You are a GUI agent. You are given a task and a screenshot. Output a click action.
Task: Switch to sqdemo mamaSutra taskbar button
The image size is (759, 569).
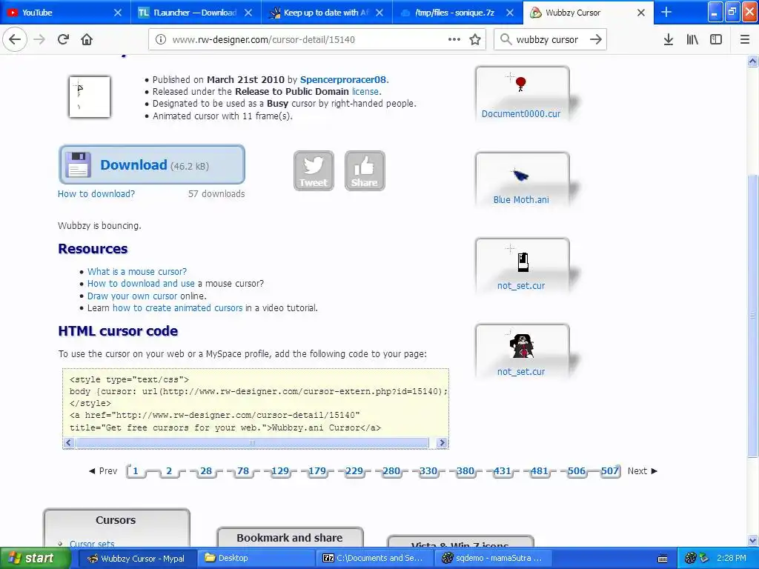[493, 558]
